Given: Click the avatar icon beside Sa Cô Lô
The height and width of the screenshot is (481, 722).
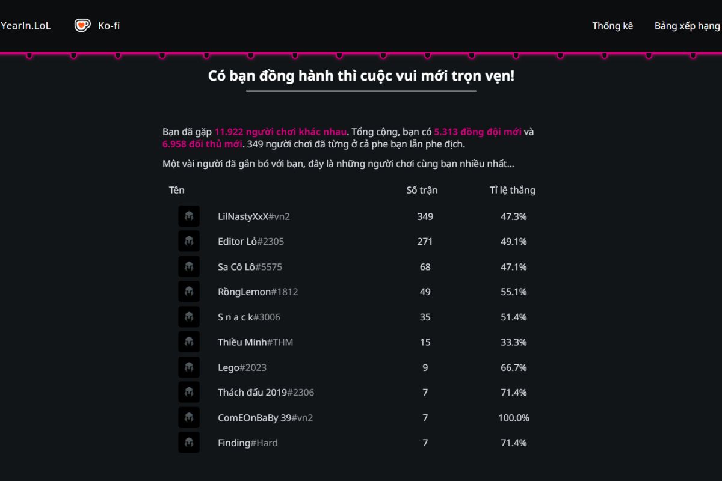Looking at the screenshot, I should [189, 266].
